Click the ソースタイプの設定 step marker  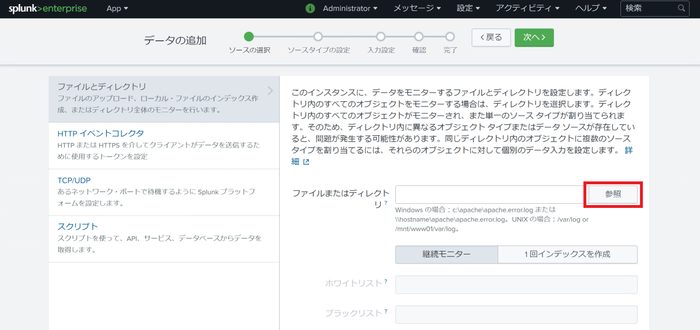click(x=319, y=37)
